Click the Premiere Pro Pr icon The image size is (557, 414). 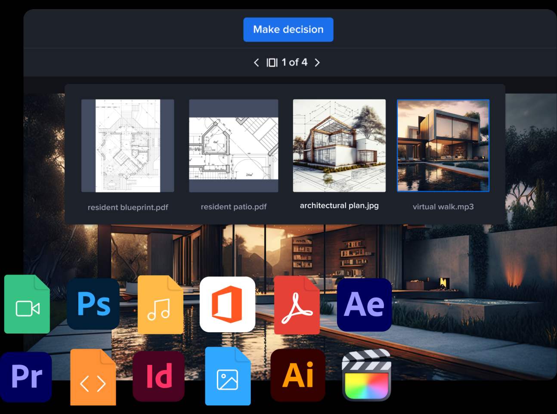pos(26,377)
